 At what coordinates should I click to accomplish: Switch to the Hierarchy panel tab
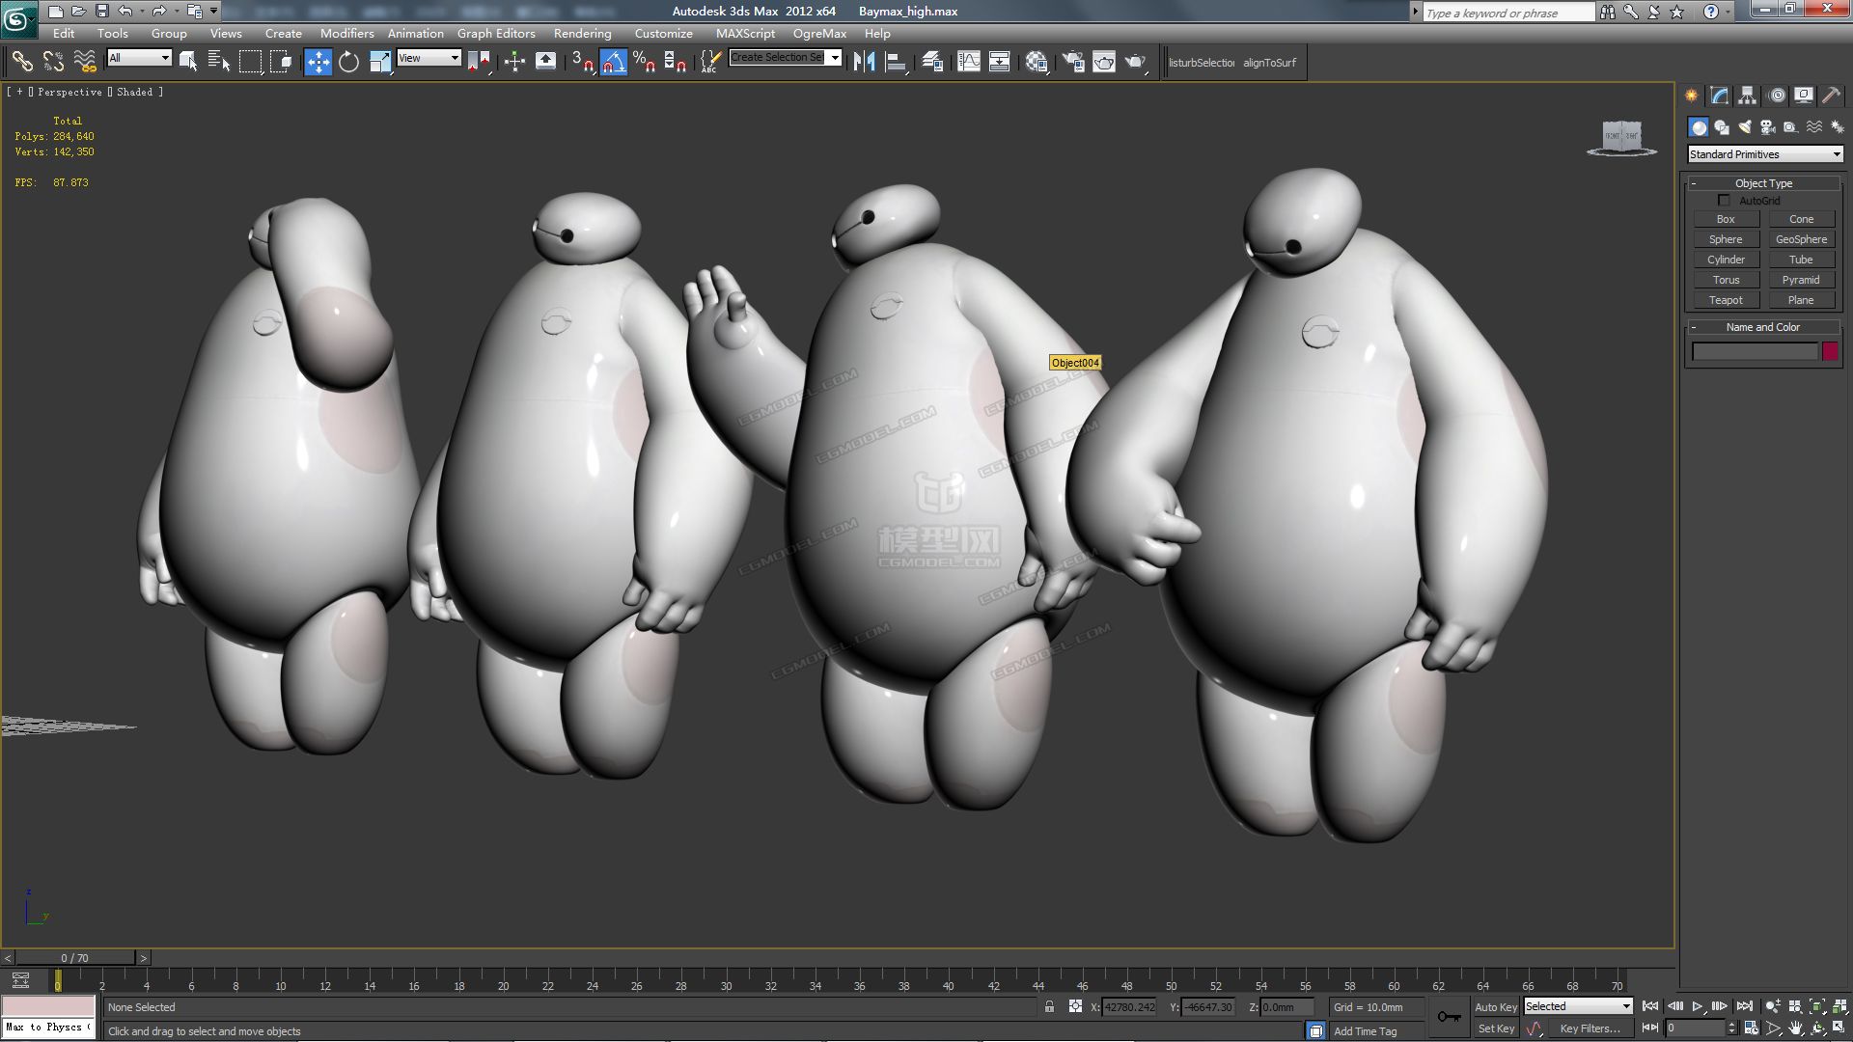[x=1747, y=96]
